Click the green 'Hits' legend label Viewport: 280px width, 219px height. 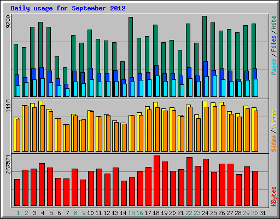click(274, 22)
